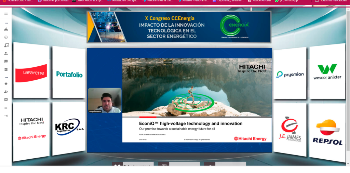Image resolution: width=350 pixels, height=173 pixels.
Task: Click the X Congreso CCEnergía banner
Action: point(179,27)
